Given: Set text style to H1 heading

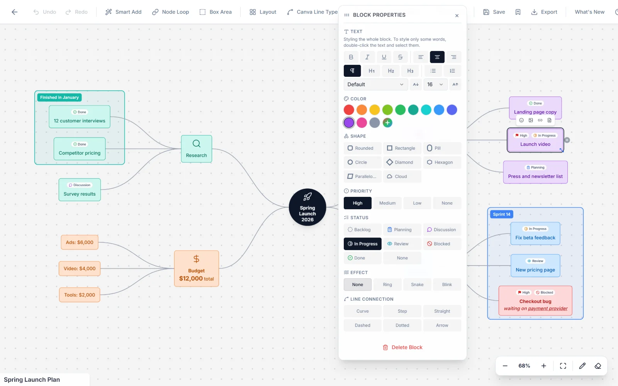Looking at the screenshot, I should pos(372,71).
